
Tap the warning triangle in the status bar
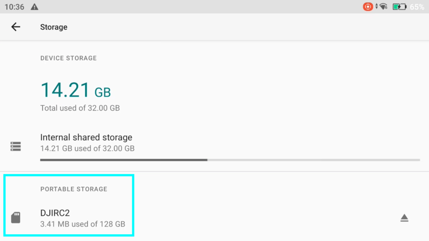[x=35, y=6]
